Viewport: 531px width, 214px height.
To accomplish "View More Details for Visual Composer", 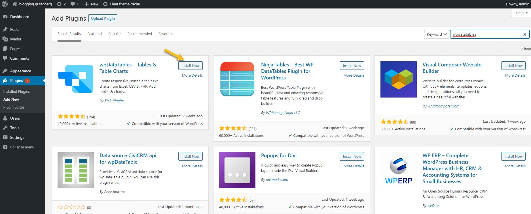I will point(515,75).
